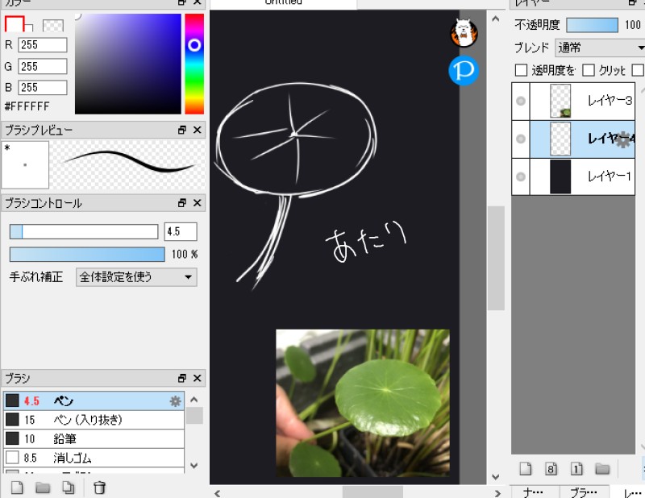Viewport: 645px width, 498px height.
Task: Close the ブラシプレビュー panel
Action: pos(197,130)
